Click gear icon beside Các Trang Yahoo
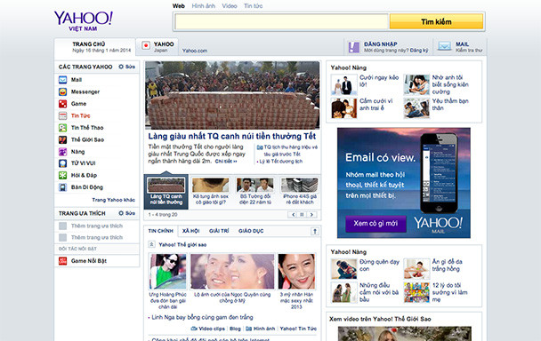Viewport: 541px width, 341px height. click(121, 67)
